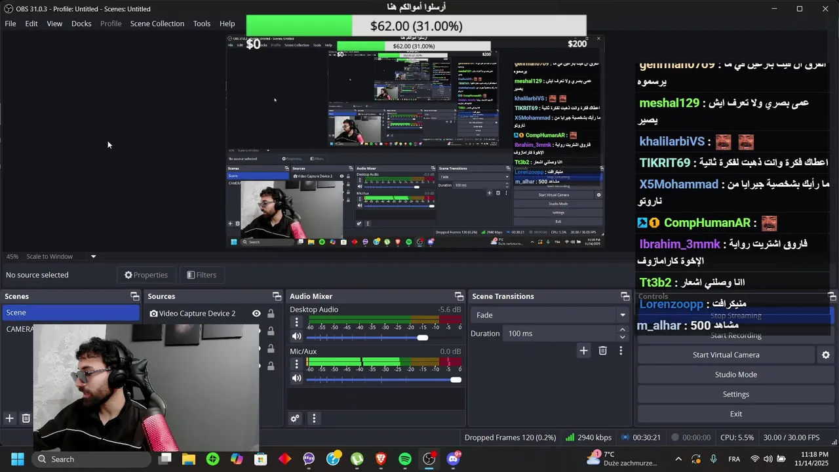
Task: Click the Mic/Aux volume slider handle
Action: click(456, 380)
